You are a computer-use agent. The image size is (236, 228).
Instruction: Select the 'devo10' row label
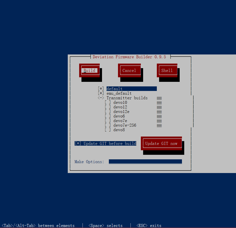[120, 102]
